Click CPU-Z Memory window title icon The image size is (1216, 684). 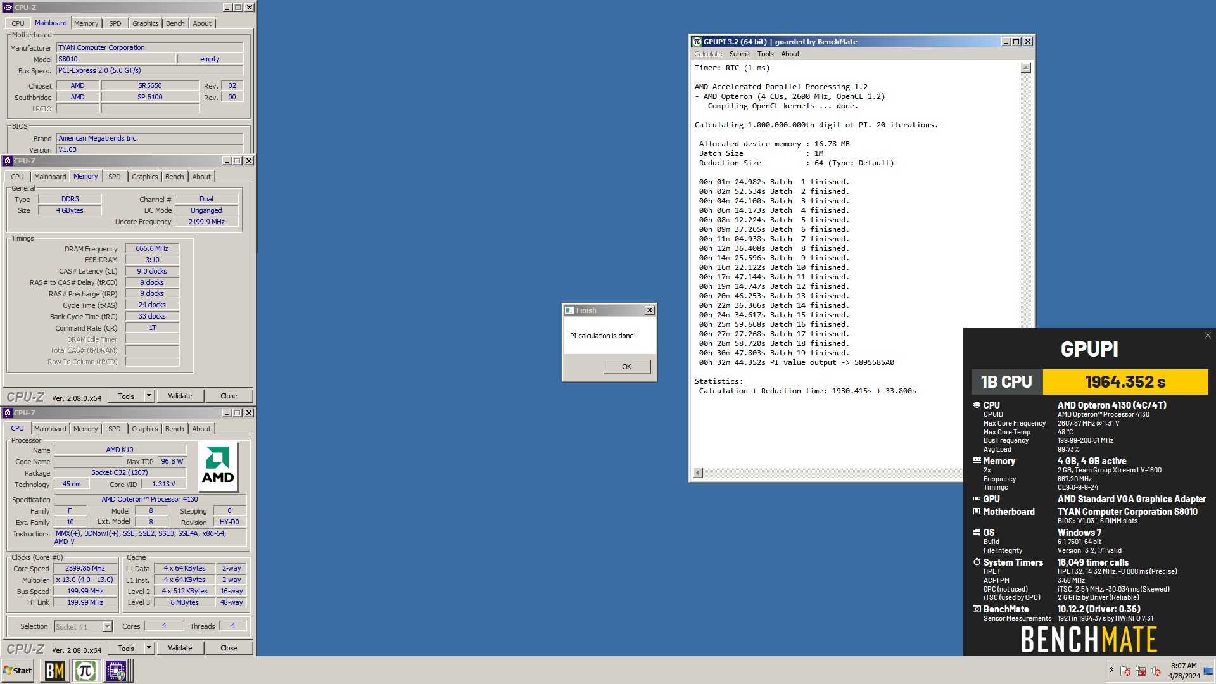[x=8, y=161]
